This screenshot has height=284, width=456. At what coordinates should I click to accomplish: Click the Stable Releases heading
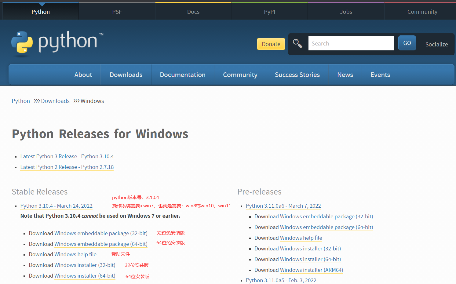(x=40, y=192)
